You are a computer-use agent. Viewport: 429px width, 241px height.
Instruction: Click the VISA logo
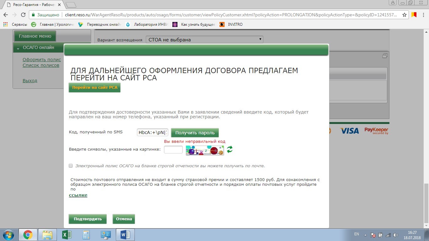[350, 131]
